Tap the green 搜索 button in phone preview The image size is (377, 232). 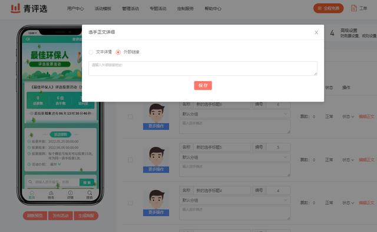coord(87,183)
